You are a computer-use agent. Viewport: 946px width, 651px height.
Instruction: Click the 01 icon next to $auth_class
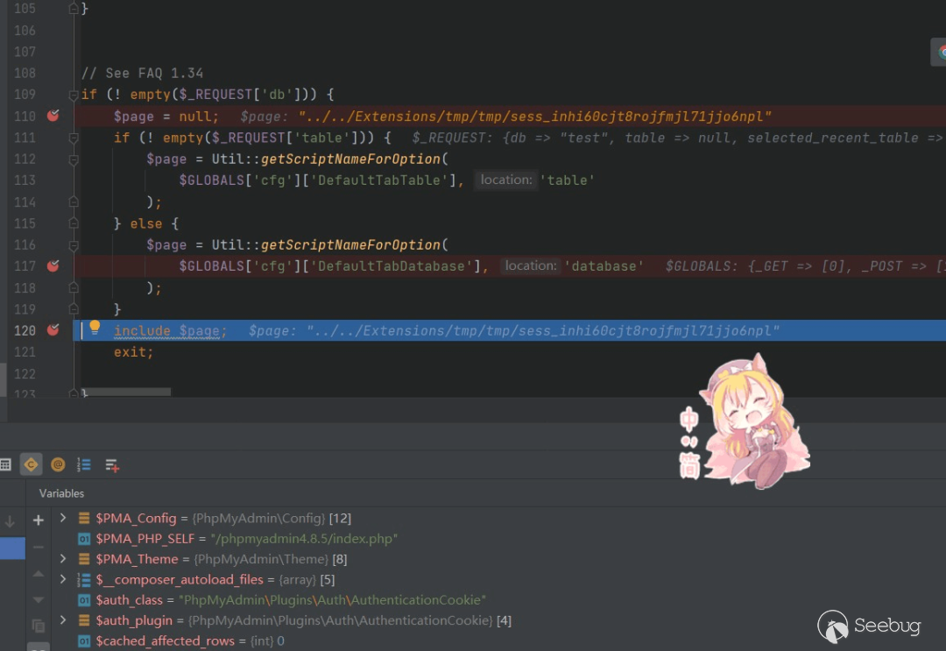pyautogui.click(x=84, y=600)
